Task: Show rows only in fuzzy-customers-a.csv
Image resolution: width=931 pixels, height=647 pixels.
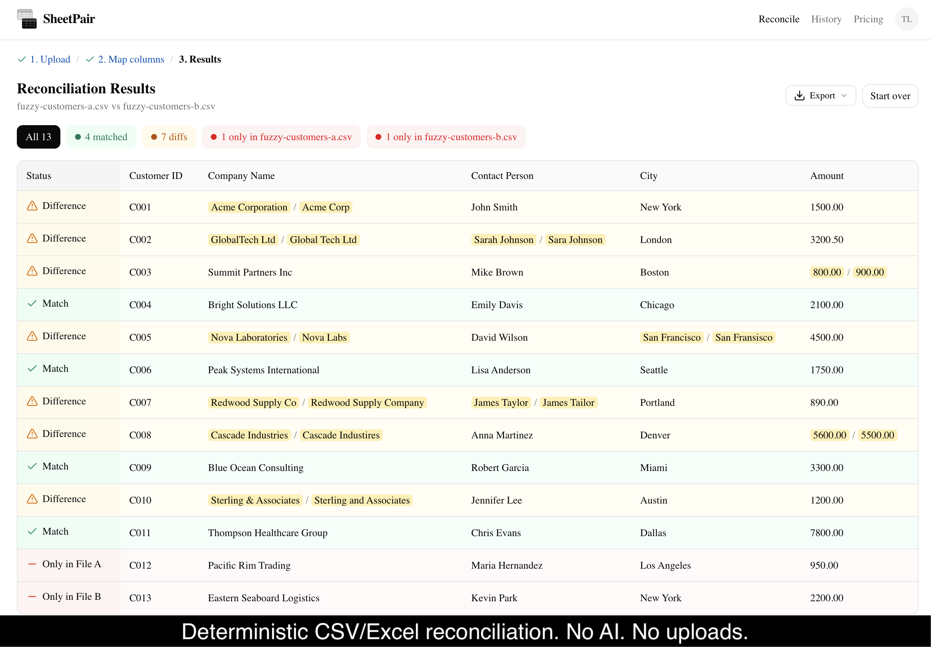Action: click(281, 137)
